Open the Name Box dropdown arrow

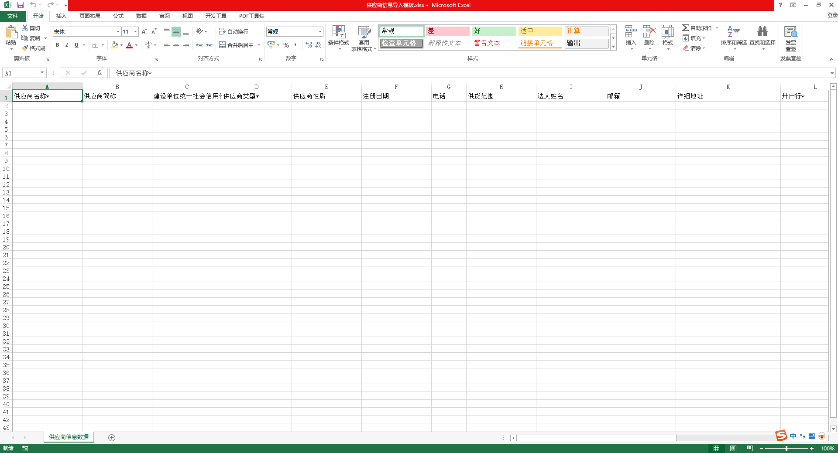point(42,73)
